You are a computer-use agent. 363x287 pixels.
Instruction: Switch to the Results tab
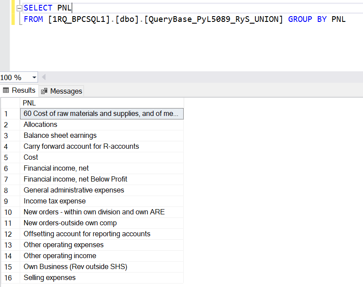[x=19, y=90]
